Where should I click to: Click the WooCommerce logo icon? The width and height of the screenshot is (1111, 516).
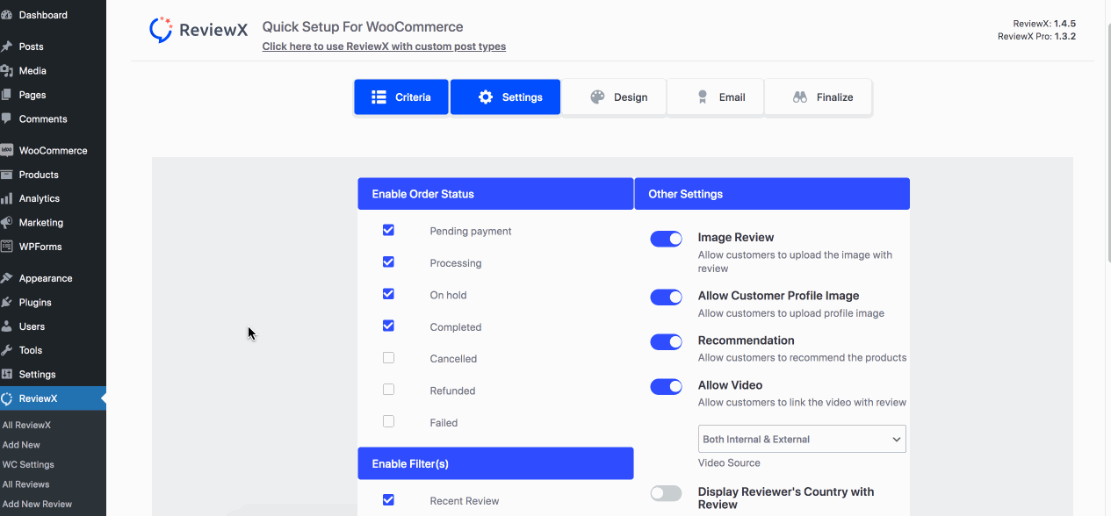(x=6, y=150)
